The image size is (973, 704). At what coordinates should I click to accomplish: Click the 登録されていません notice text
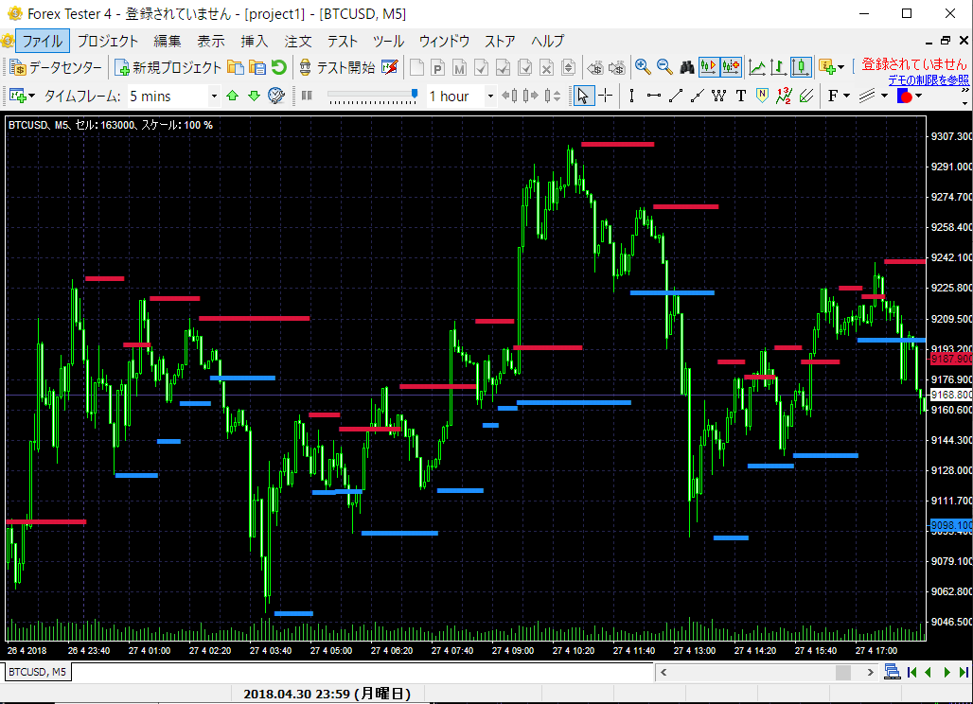(914, 64)
